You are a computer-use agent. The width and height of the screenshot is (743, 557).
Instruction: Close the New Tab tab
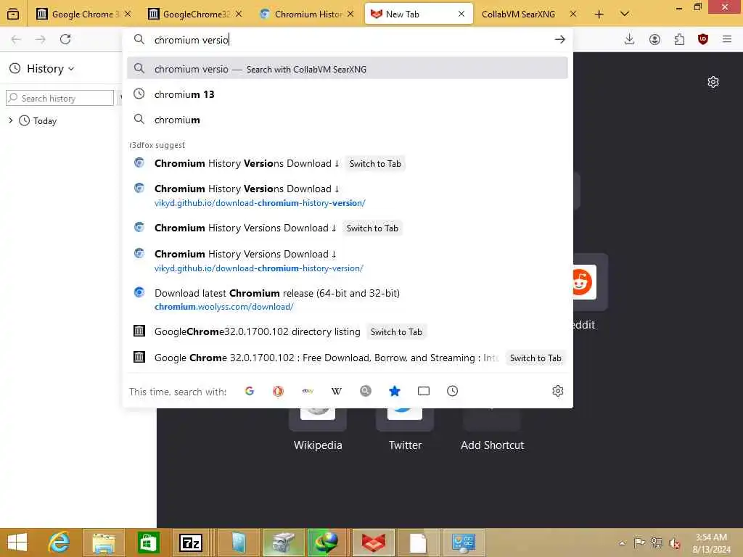point(461,15)
